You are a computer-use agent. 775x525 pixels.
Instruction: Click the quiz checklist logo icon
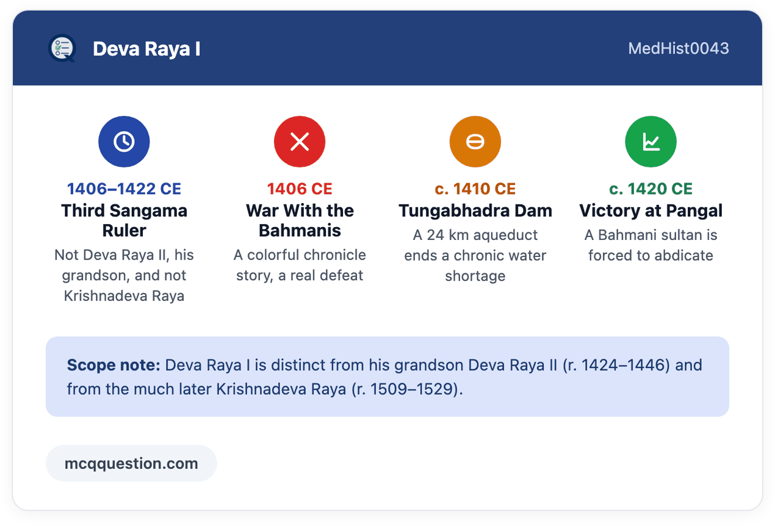click(62, 48)
